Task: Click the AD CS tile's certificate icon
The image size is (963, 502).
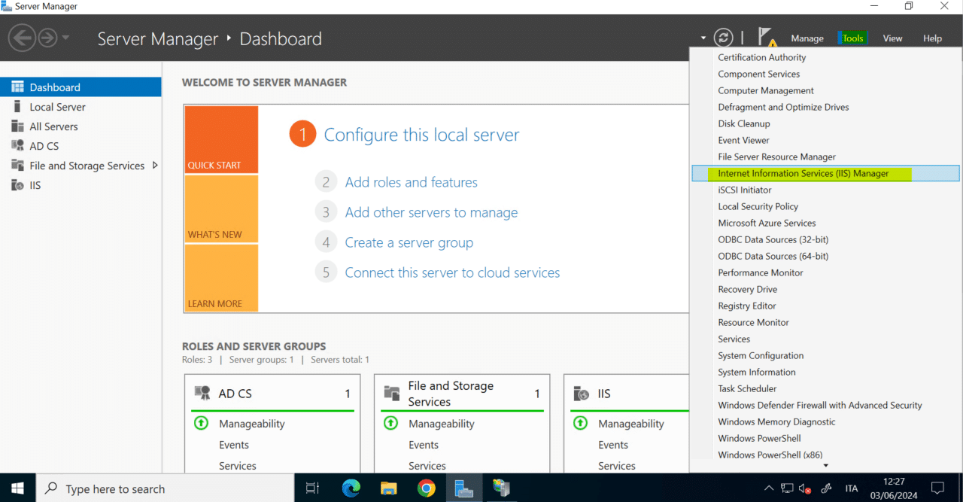Action: [202, 393]
